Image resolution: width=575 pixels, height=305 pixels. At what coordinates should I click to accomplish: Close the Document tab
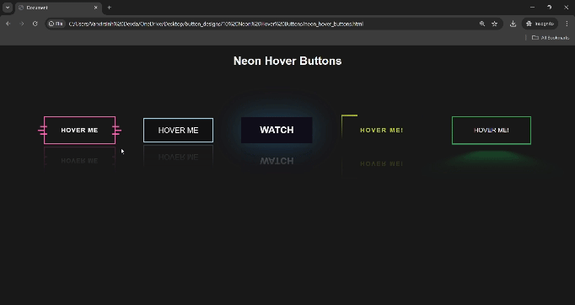coord(96,8)
